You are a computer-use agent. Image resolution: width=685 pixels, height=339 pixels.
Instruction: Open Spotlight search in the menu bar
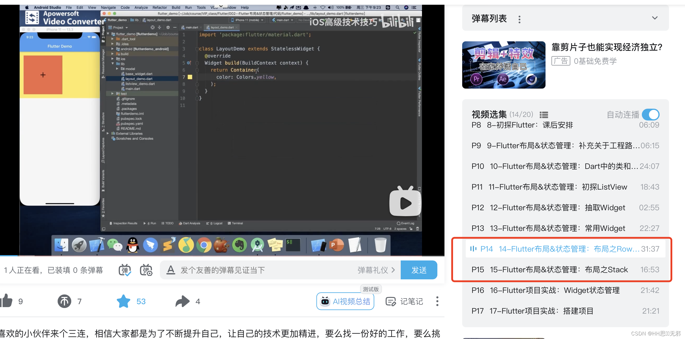[397, 7]
